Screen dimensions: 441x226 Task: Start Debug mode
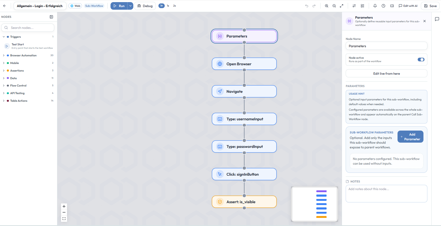pos(145,6)
